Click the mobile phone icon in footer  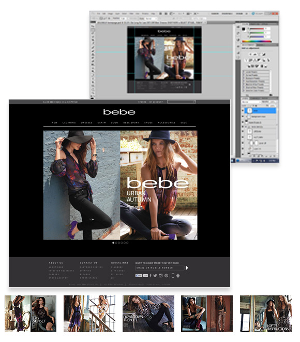coord(173,276)
